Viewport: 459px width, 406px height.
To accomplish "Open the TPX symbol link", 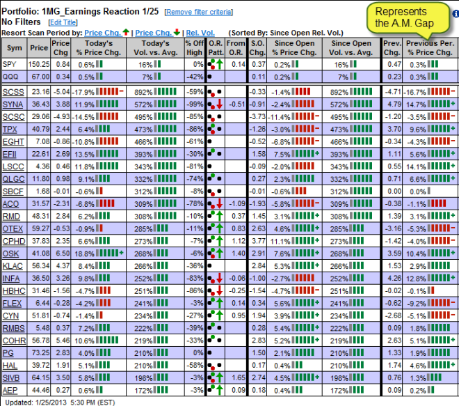I will coord(11,129).
